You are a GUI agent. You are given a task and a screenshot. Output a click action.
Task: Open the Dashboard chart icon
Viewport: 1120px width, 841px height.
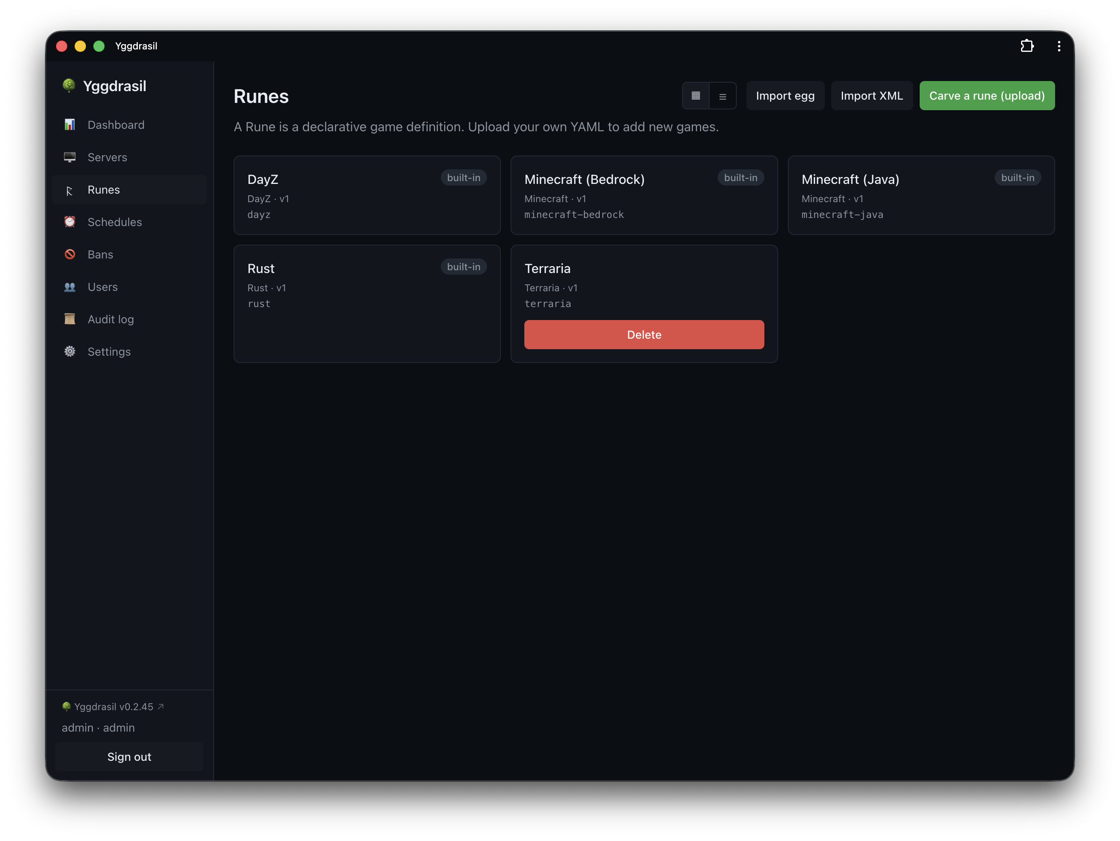pos(69,125)
